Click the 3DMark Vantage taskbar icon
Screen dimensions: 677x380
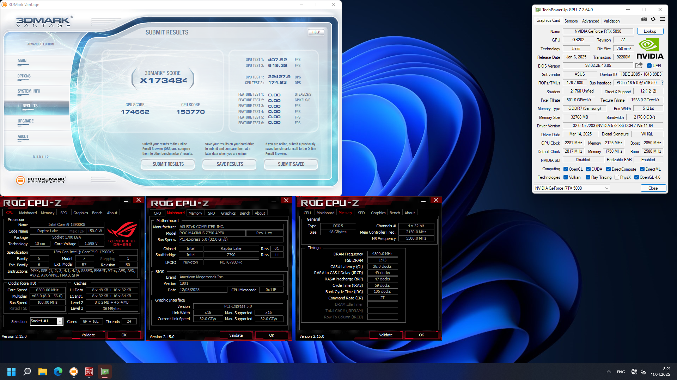(x=74, y=372)
